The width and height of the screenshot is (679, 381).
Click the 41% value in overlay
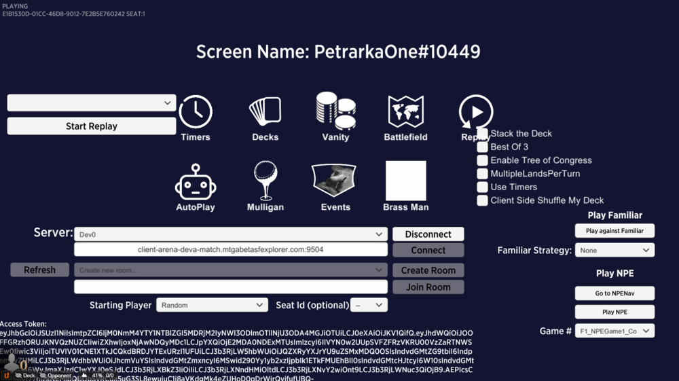point(97,376)
